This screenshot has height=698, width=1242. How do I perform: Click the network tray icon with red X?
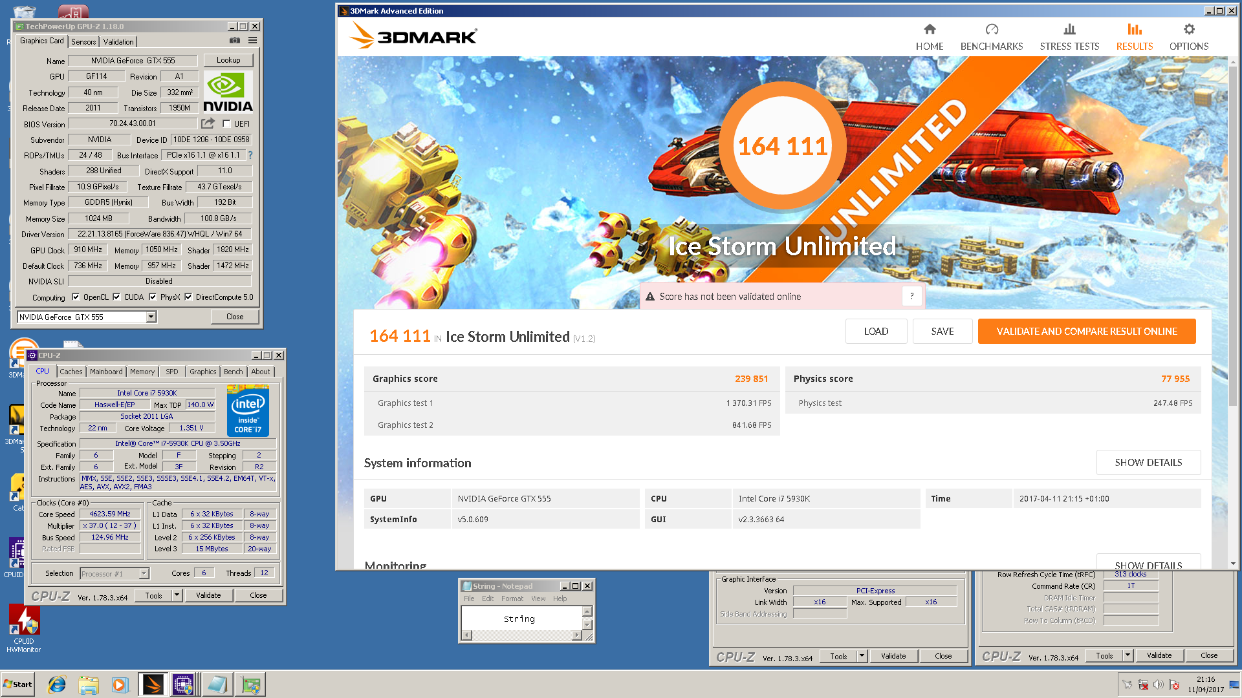tap(1143, 684)
